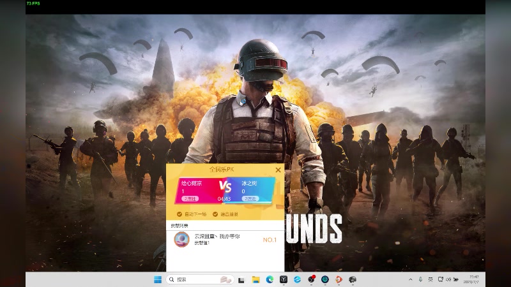Click the battery icon in system tray
511x287 pixels.
click(x=456, y=279)
